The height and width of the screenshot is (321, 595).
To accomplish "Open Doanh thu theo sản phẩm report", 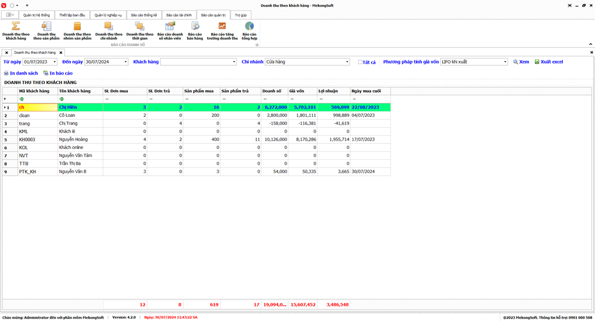I will coord(46,31).
